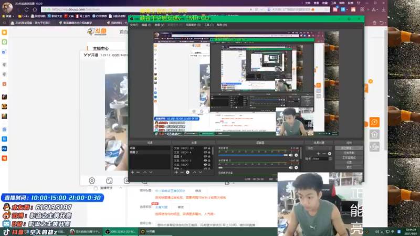
Task: Click the 台式音响 2 volume slider
Action: pos(253,168)
